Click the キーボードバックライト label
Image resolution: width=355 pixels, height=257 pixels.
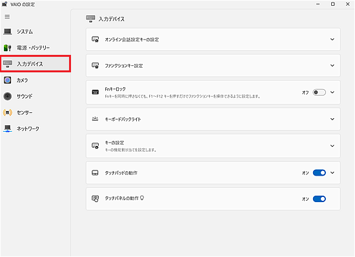coord(123,119)
